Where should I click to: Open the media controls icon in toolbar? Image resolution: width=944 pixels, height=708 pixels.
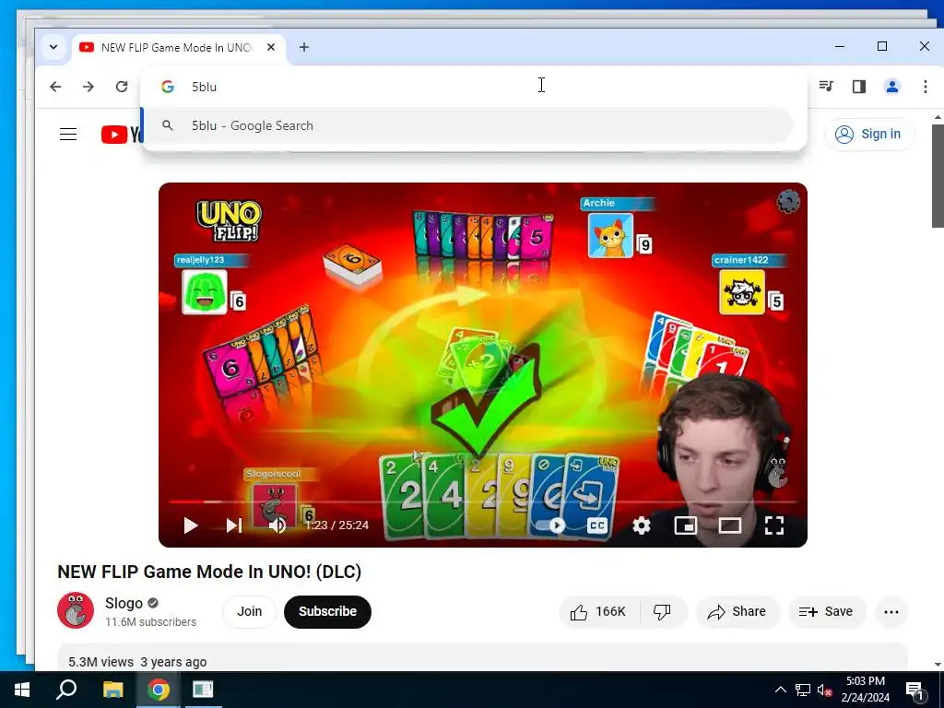826,87
